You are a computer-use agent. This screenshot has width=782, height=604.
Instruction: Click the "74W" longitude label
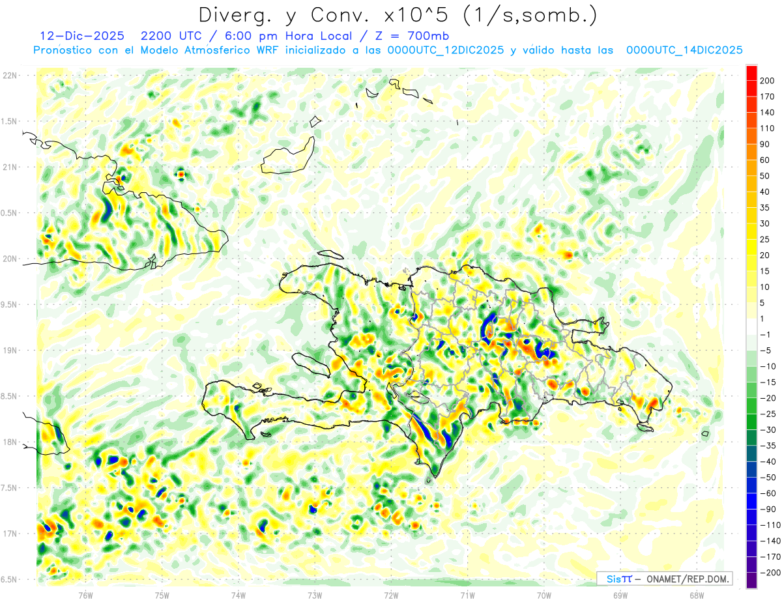click(x=239, y=595)
